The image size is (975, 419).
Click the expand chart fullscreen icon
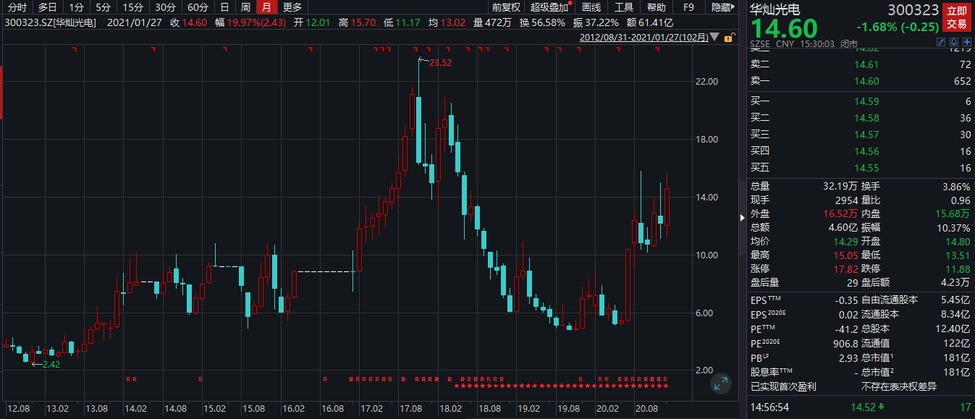click(x=720, y=384)
